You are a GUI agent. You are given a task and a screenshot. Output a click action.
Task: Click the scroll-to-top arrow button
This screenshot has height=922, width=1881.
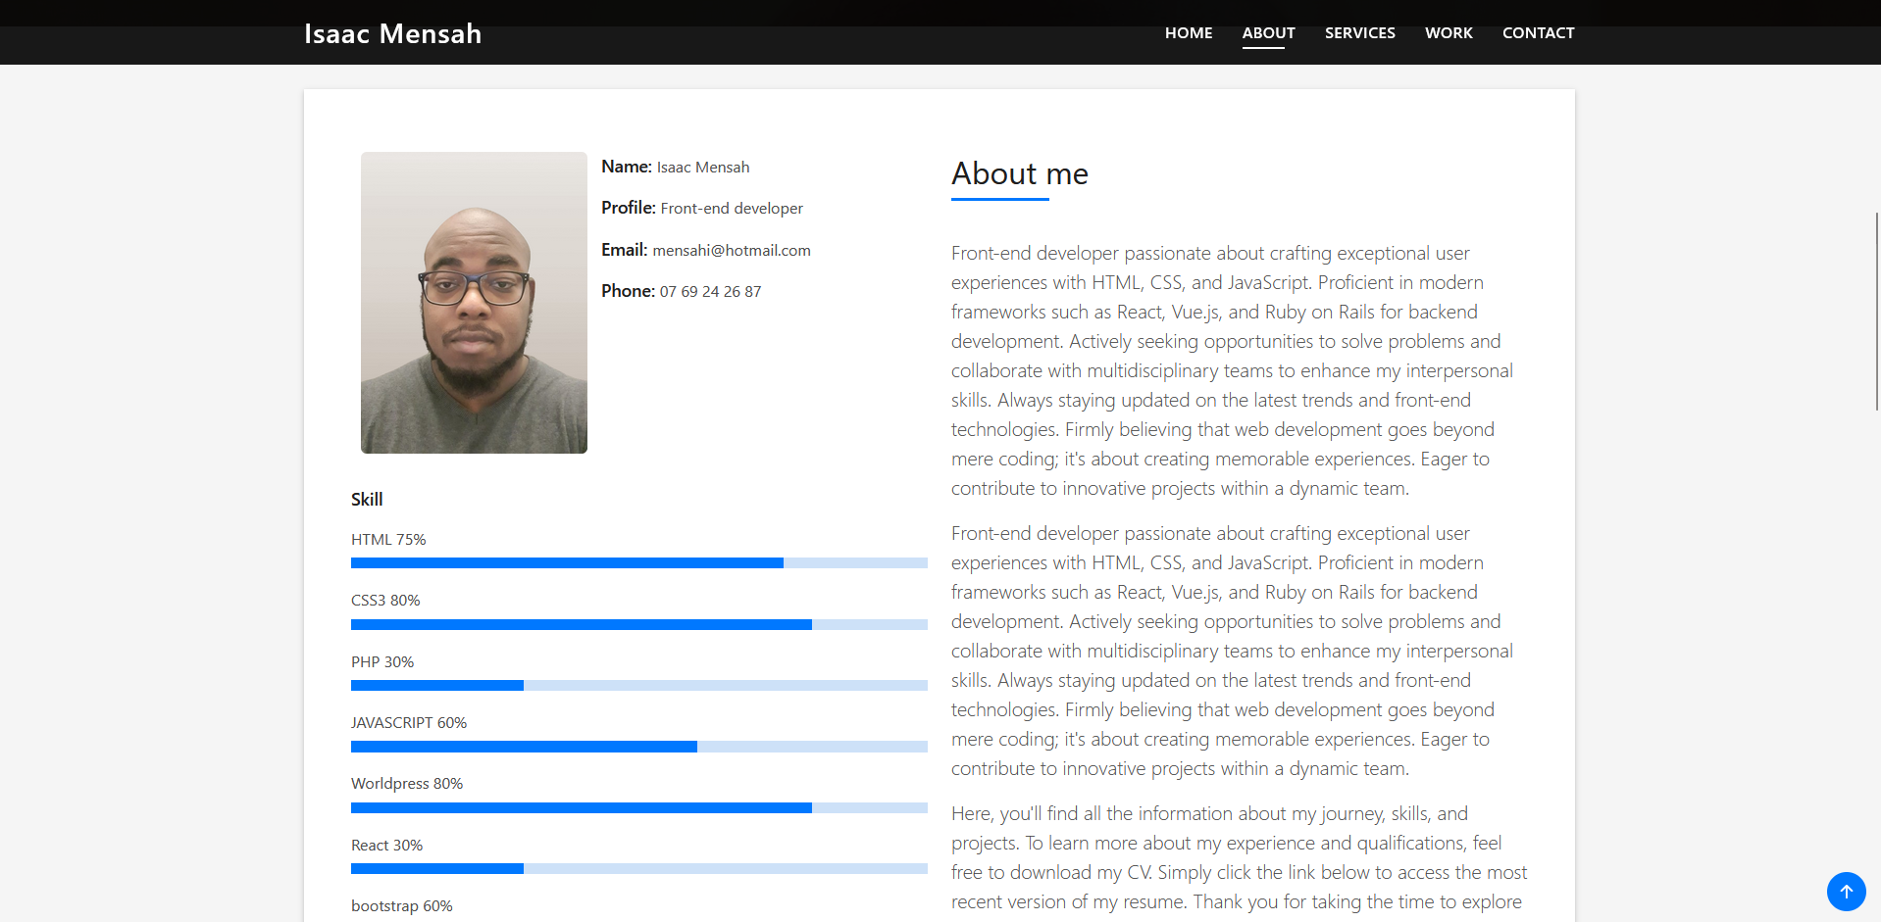click(x=1846, y=892)
